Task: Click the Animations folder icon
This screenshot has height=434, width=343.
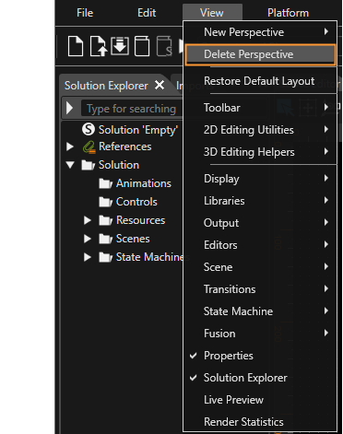Action: 106,183
